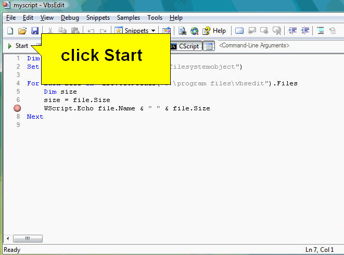The width and height of the screenshot is (344, 255).
Task: Click the Paste clipboard icon
Action: click(x=75, y=30)
